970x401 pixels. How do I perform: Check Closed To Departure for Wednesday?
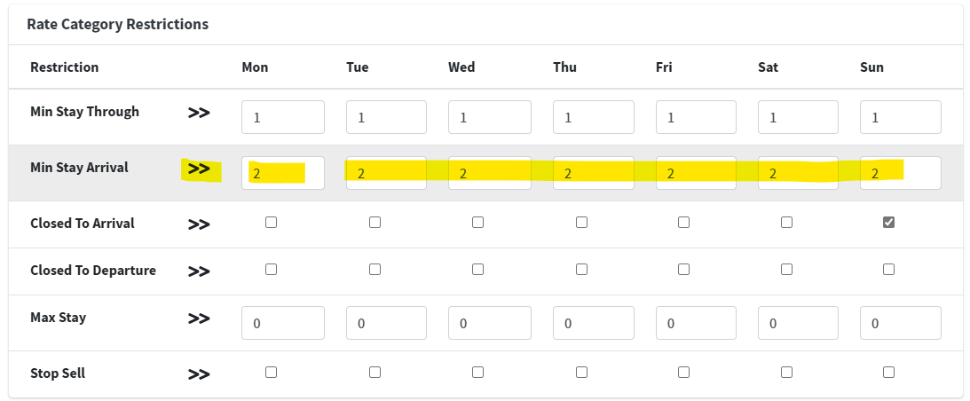[x=477, y=270]
